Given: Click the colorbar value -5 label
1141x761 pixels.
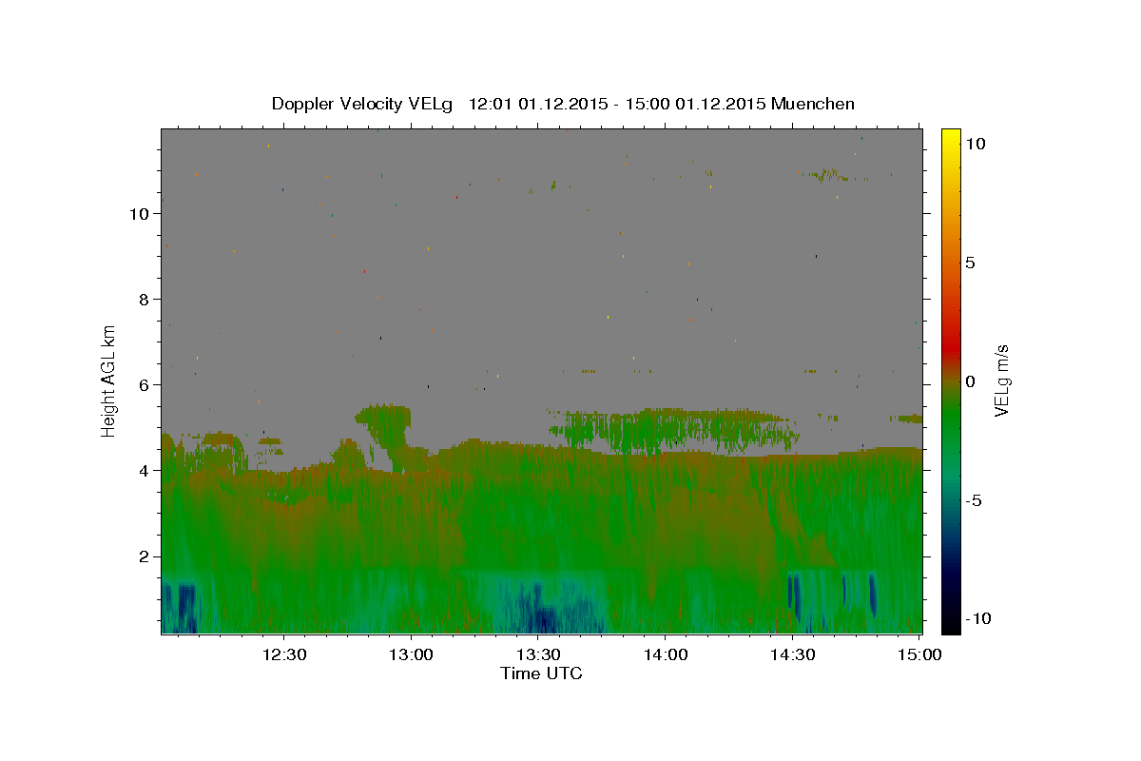Looking at the screenshot, I should (x=973, y=500).
